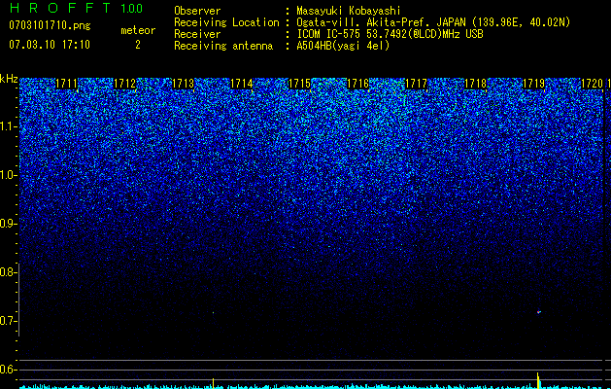The height and width of the screenshot is (389, 611).
Task: Click the 1.1 kHz axis label
Action: [x=8, y=126]
